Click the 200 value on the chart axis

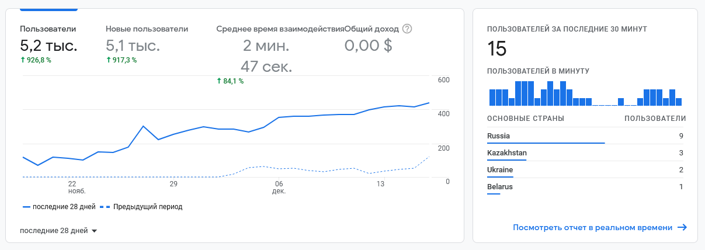[x=443, y=148]
